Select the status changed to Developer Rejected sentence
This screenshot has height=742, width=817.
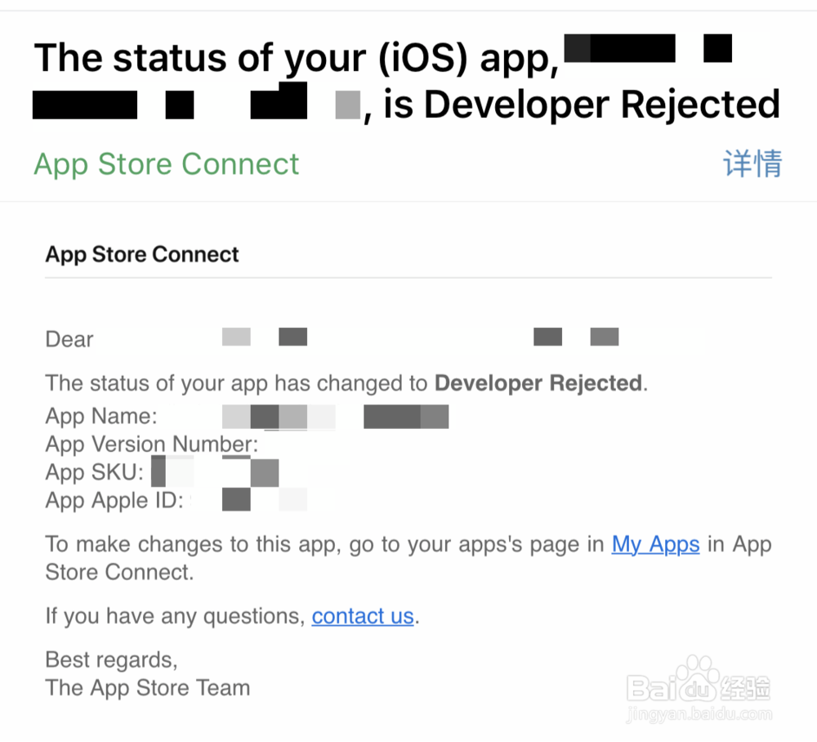click(x=346, y=383)
